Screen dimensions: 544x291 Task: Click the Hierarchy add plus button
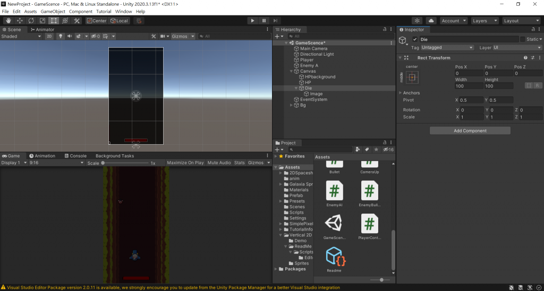pos(277,37)
